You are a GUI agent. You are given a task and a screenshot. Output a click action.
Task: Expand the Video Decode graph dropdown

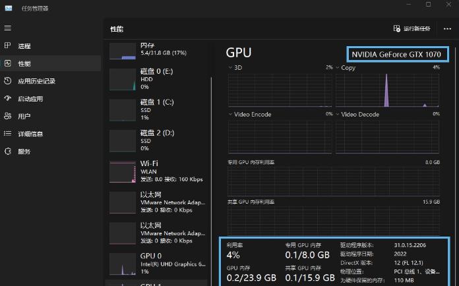338,115
